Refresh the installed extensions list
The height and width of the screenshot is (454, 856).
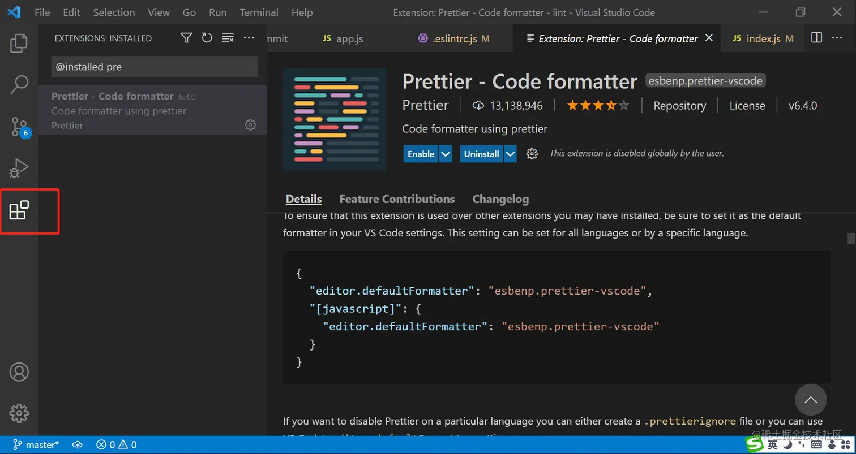point(207,38)
